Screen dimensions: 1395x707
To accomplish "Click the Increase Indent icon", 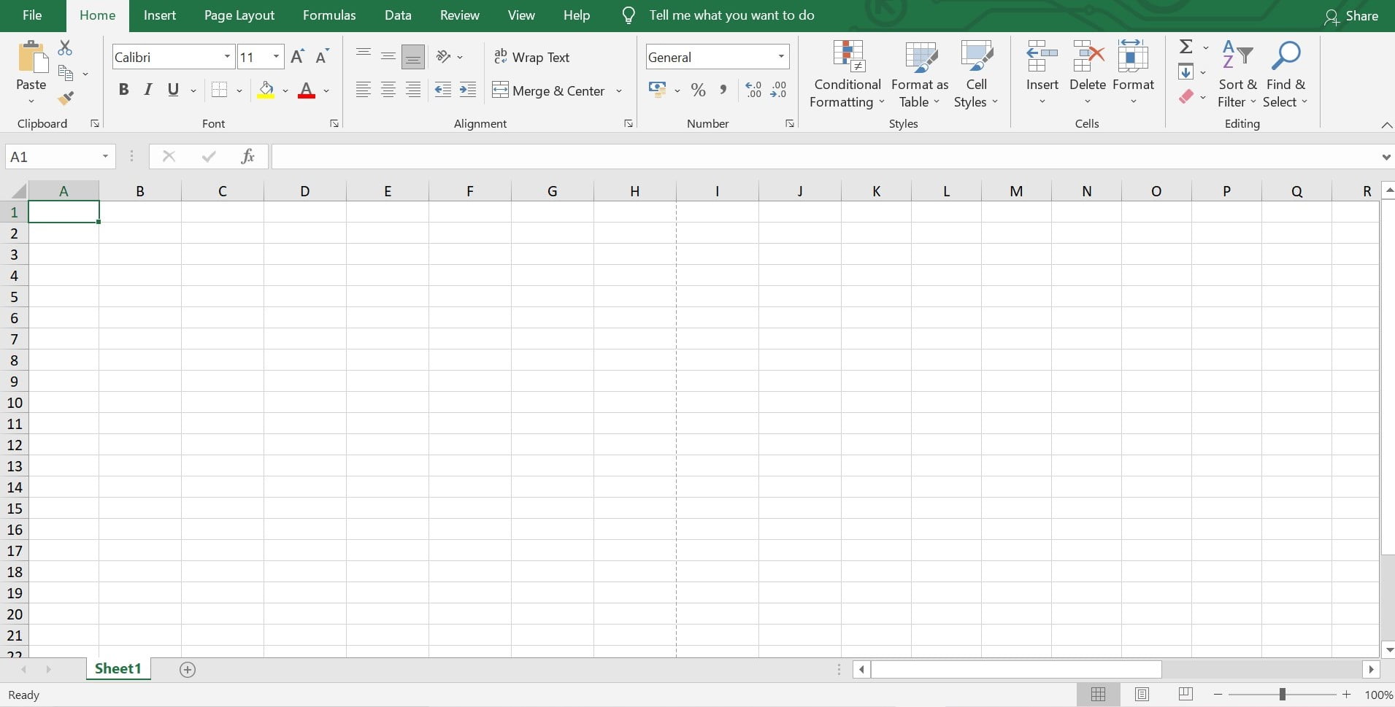I will coord(468,89).
